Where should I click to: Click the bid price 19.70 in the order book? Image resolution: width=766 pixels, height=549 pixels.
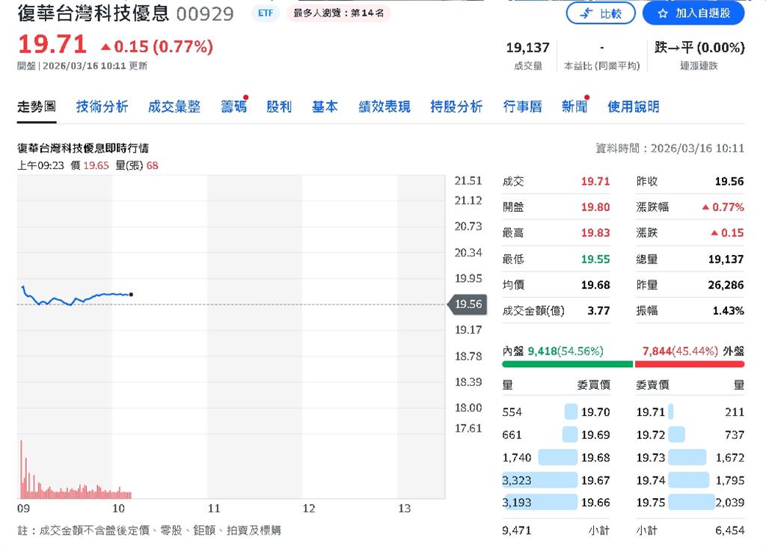click(596, 412)
